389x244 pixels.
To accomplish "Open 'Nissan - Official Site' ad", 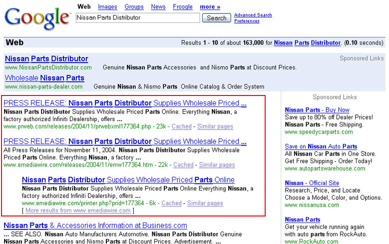I will pos(312,183).
